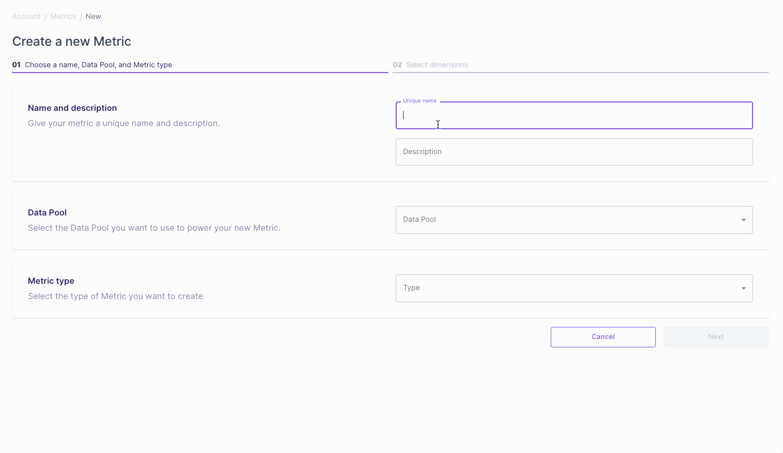The width and height of the screenshot is (783, 453).
Task: Click the "Create a new Metric" heading
Action: coord(71,41)
